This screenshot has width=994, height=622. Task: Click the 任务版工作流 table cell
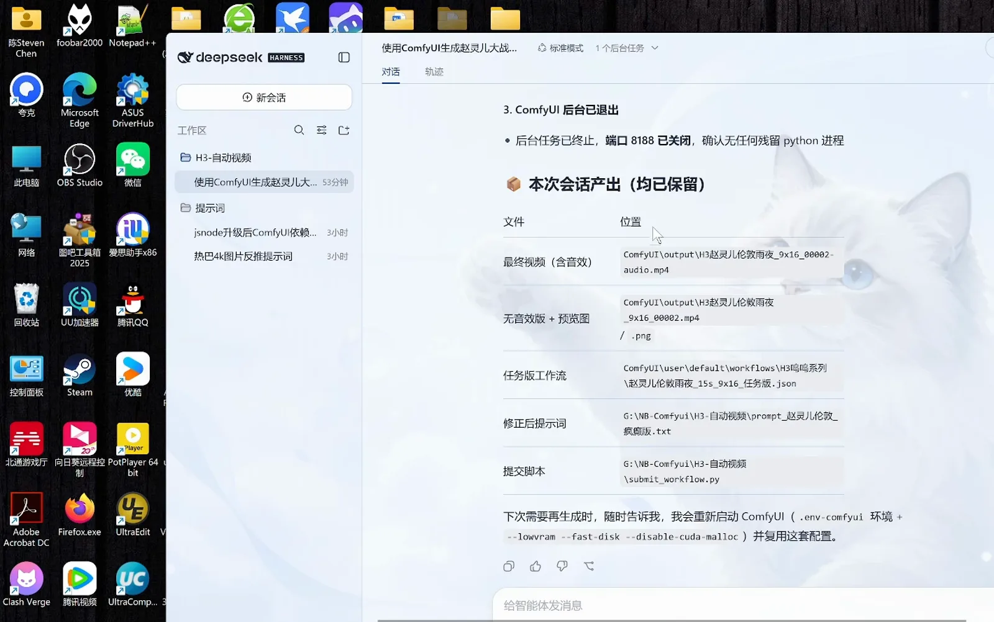(x=535, y=376)
